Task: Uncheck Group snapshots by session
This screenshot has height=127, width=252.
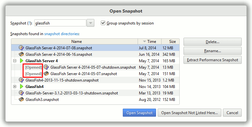Action: (x=103, y=23)
